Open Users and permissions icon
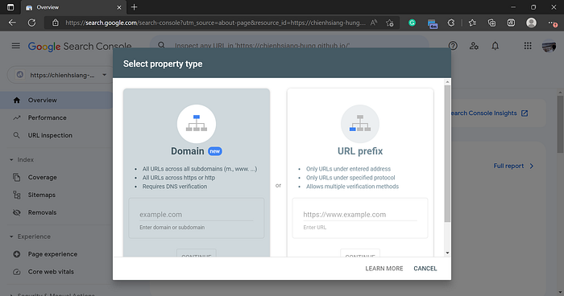 474,46
